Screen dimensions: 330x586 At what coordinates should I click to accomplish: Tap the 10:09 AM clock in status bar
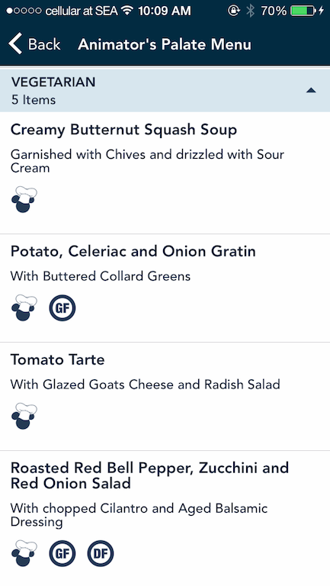[x=165, y=11]
